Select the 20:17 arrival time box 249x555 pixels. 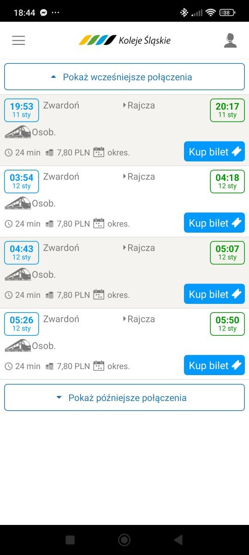tap(227, 110)
